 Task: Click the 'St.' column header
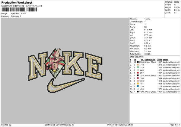point(142,60)
